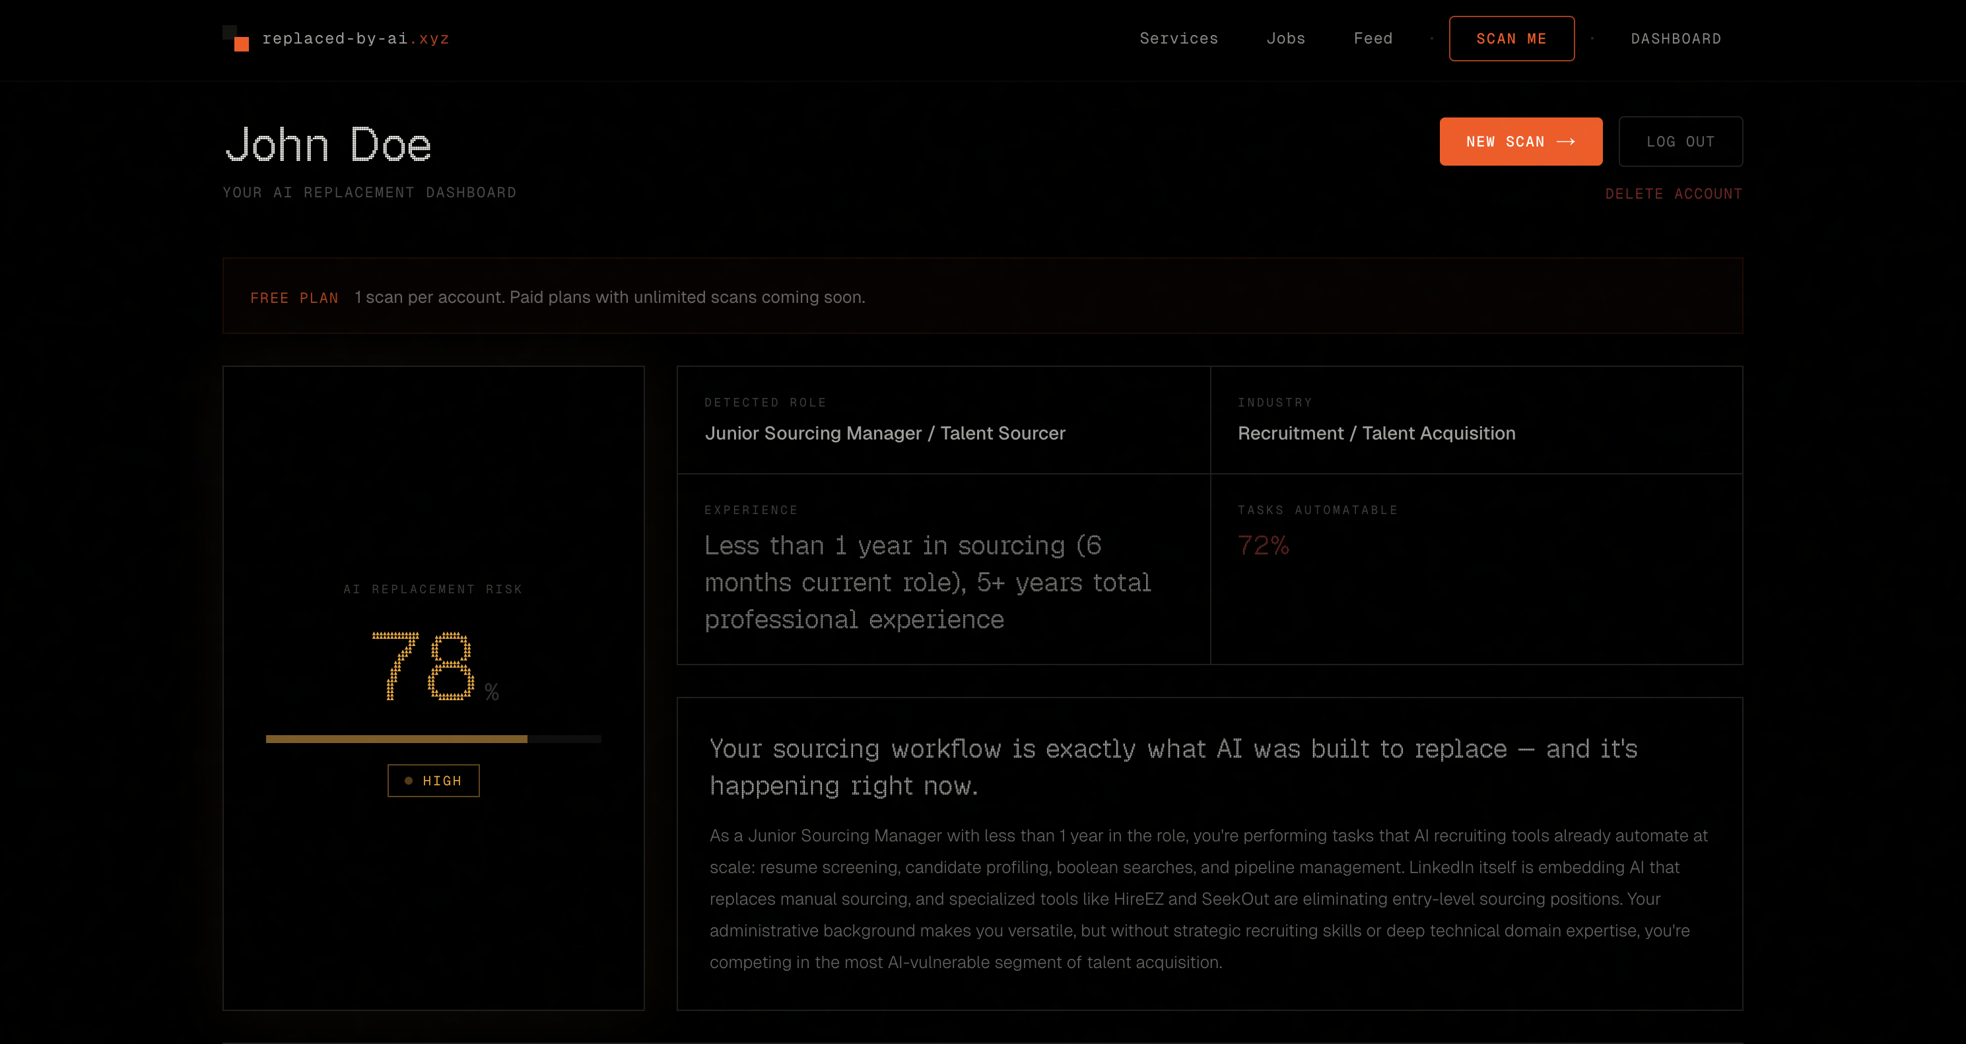
Task: Click the dot indicator inside the HIGH badge
Action: click(x=409, y=781)
